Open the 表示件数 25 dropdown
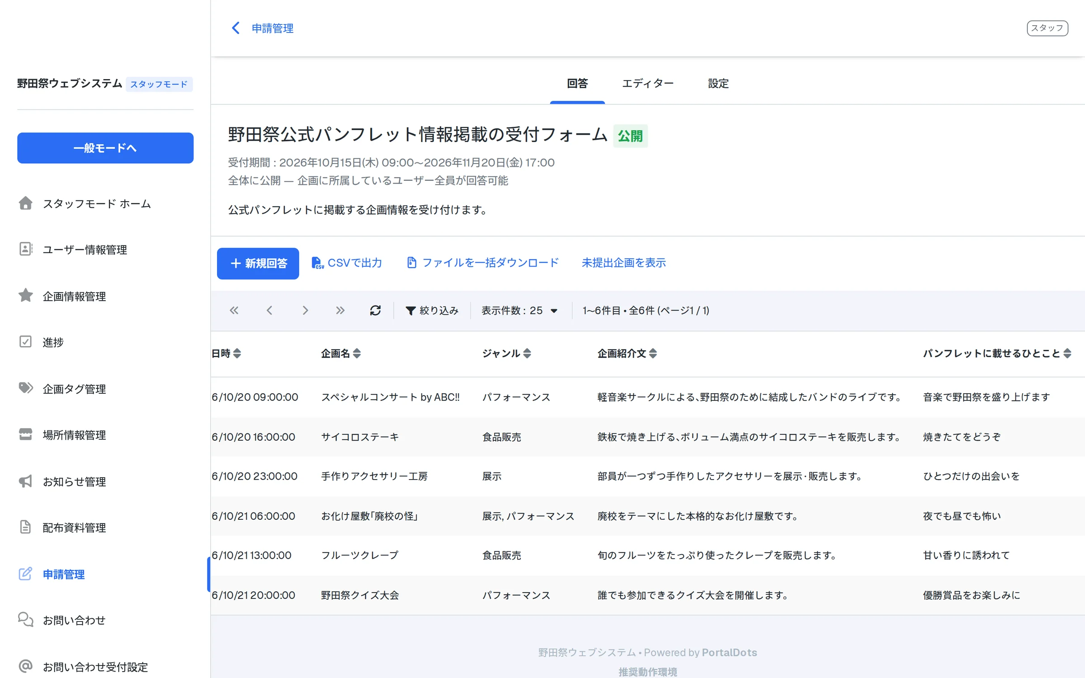The width and height of the screenshot is (1085, 678). 520,311
